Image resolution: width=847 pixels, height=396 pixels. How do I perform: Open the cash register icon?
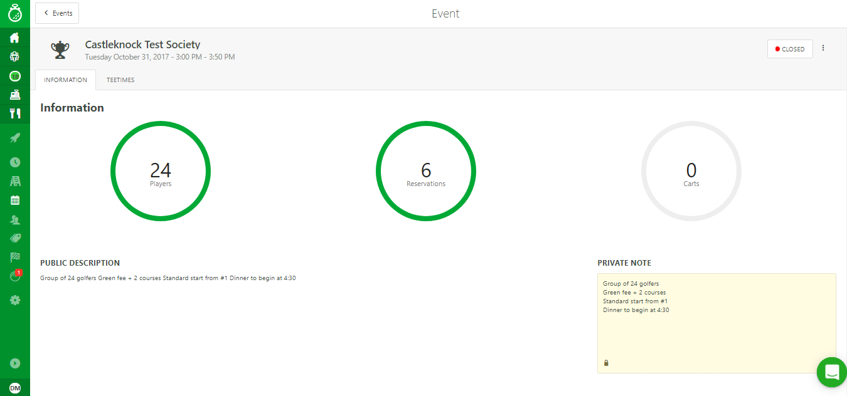14,95
